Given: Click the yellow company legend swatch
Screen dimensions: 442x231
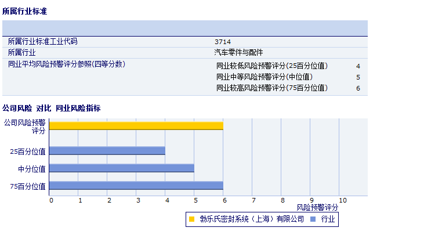Looking at the screenshot, I should tap(191, 219).
